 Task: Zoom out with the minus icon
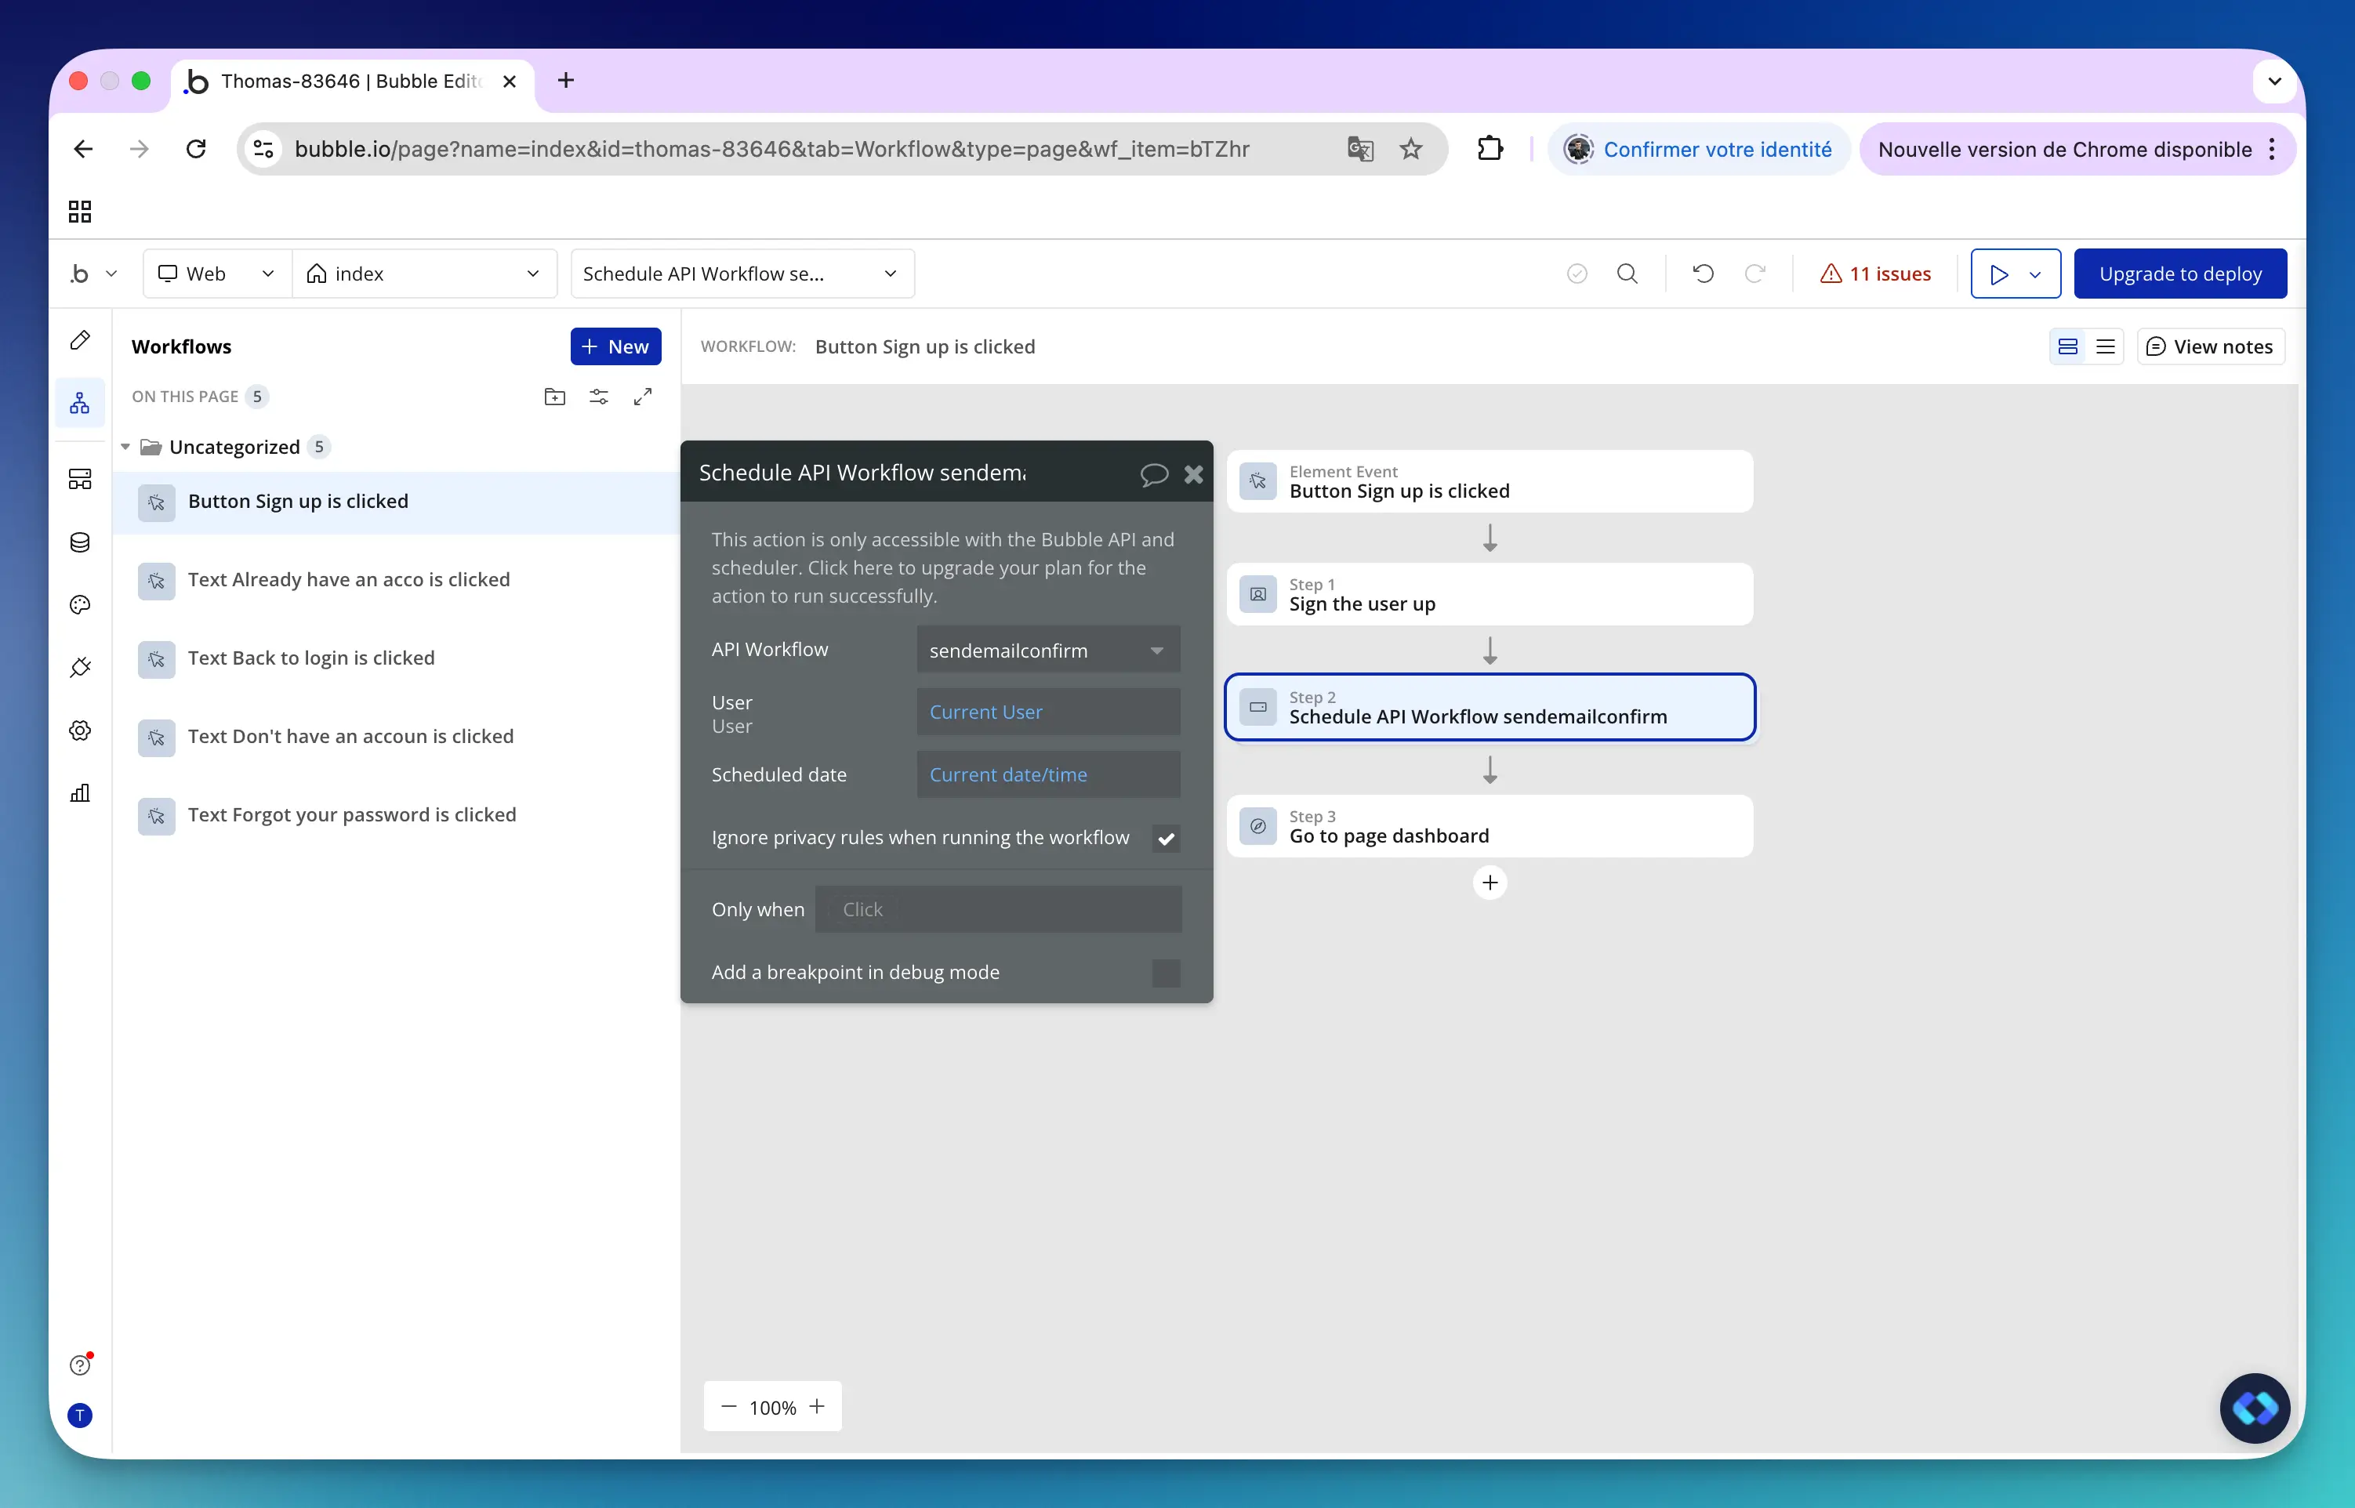point(728,1406)
